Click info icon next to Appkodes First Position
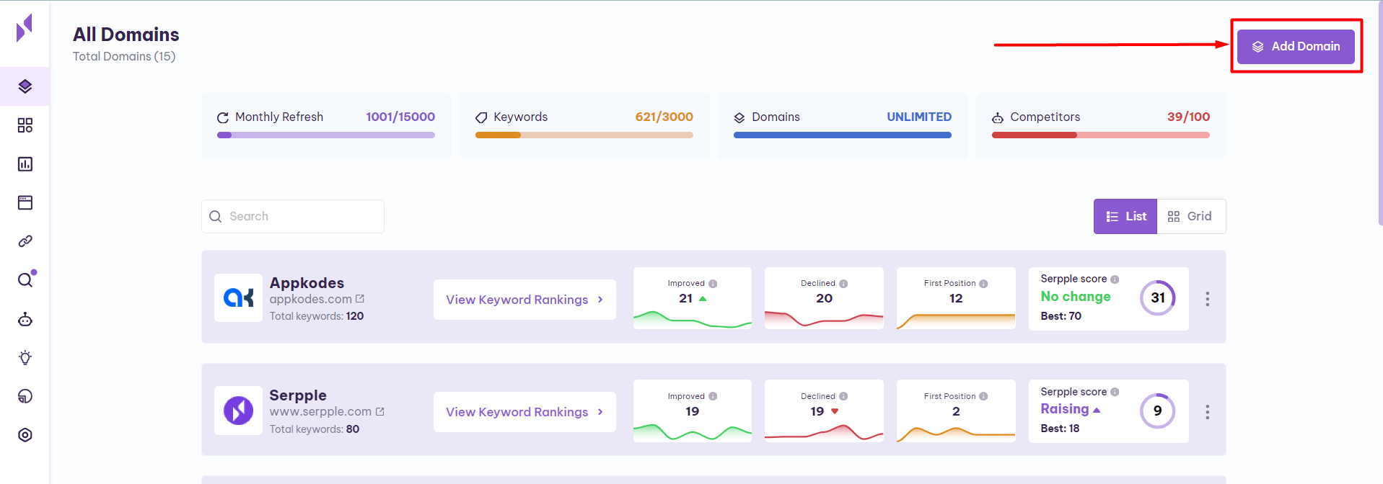The height and width of the screenshot is (484, 1383). tap(983, 284)
